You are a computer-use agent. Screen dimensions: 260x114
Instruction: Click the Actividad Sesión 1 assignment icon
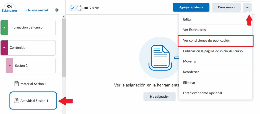pos(17,101)
